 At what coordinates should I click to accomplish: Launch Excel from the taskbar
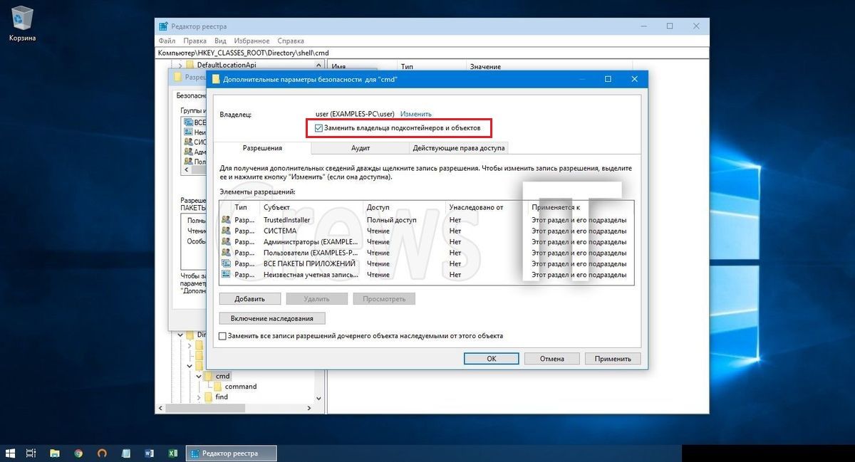coord(173,453)
